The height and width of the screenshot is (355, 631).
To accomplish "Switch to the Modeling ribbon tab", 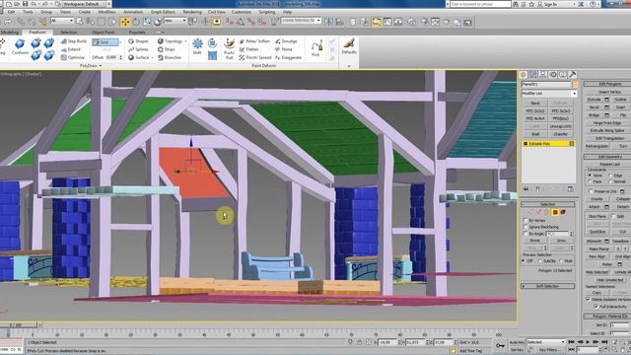I will point(10,33).
